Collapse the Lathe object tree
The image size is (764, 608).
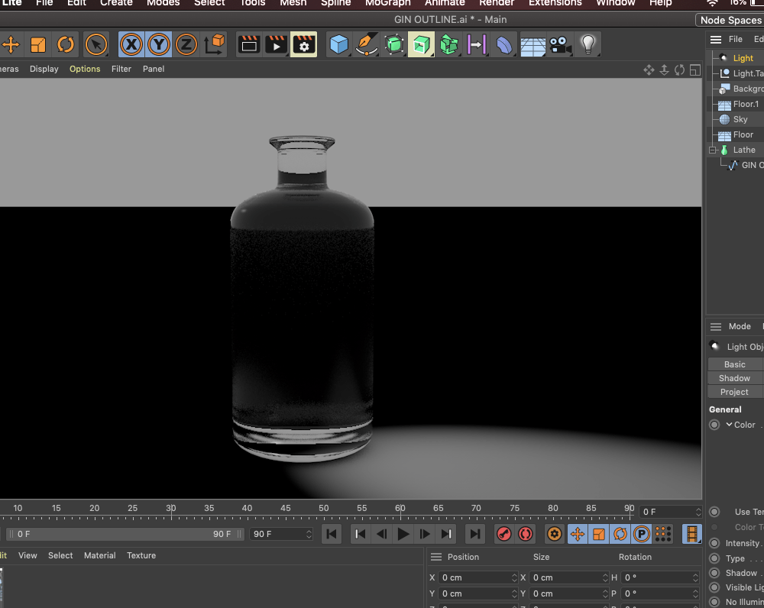[713, 150]
